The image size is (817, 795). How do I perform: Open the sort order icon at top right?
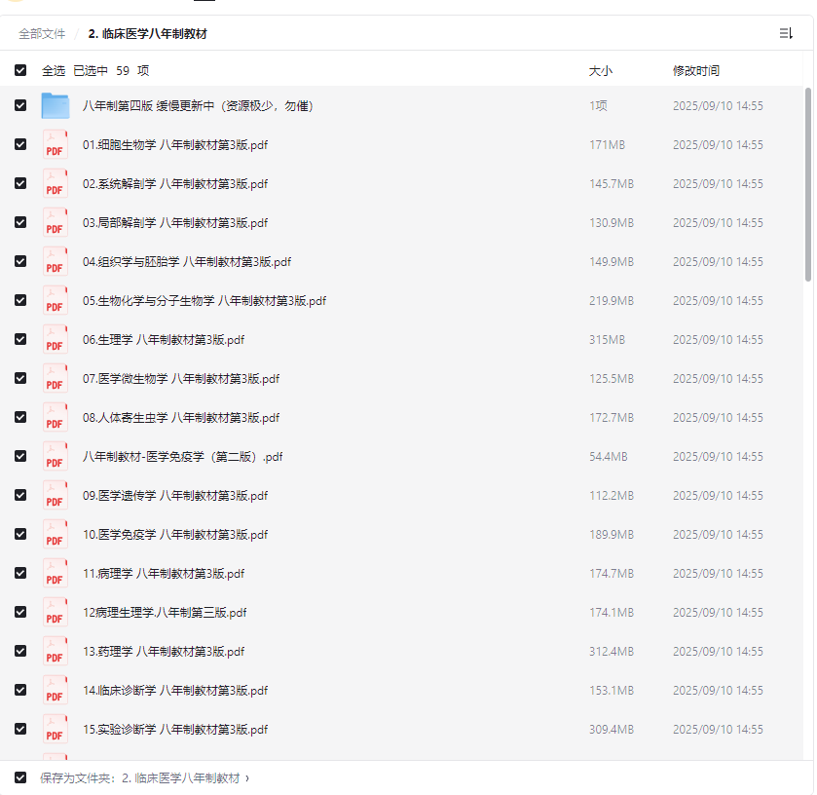coord(786,33)
